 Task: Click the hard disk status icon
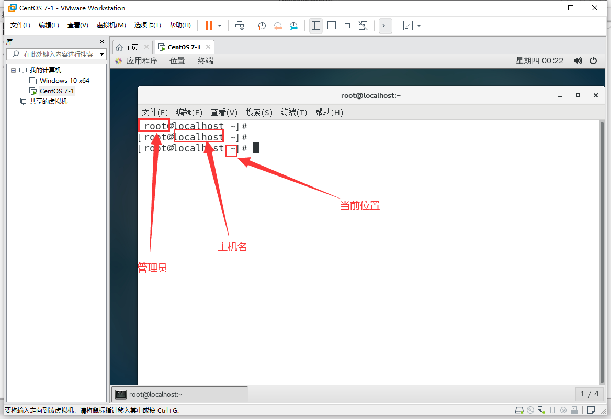pos(519,410)
